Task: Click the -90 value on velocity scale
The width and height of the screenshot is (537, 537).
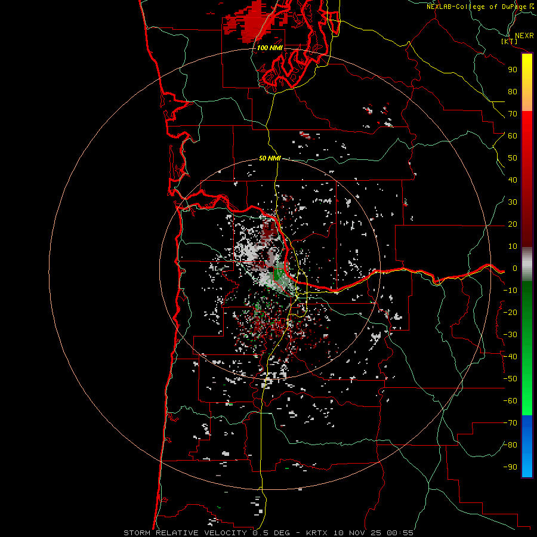Action: coord(510,467)
